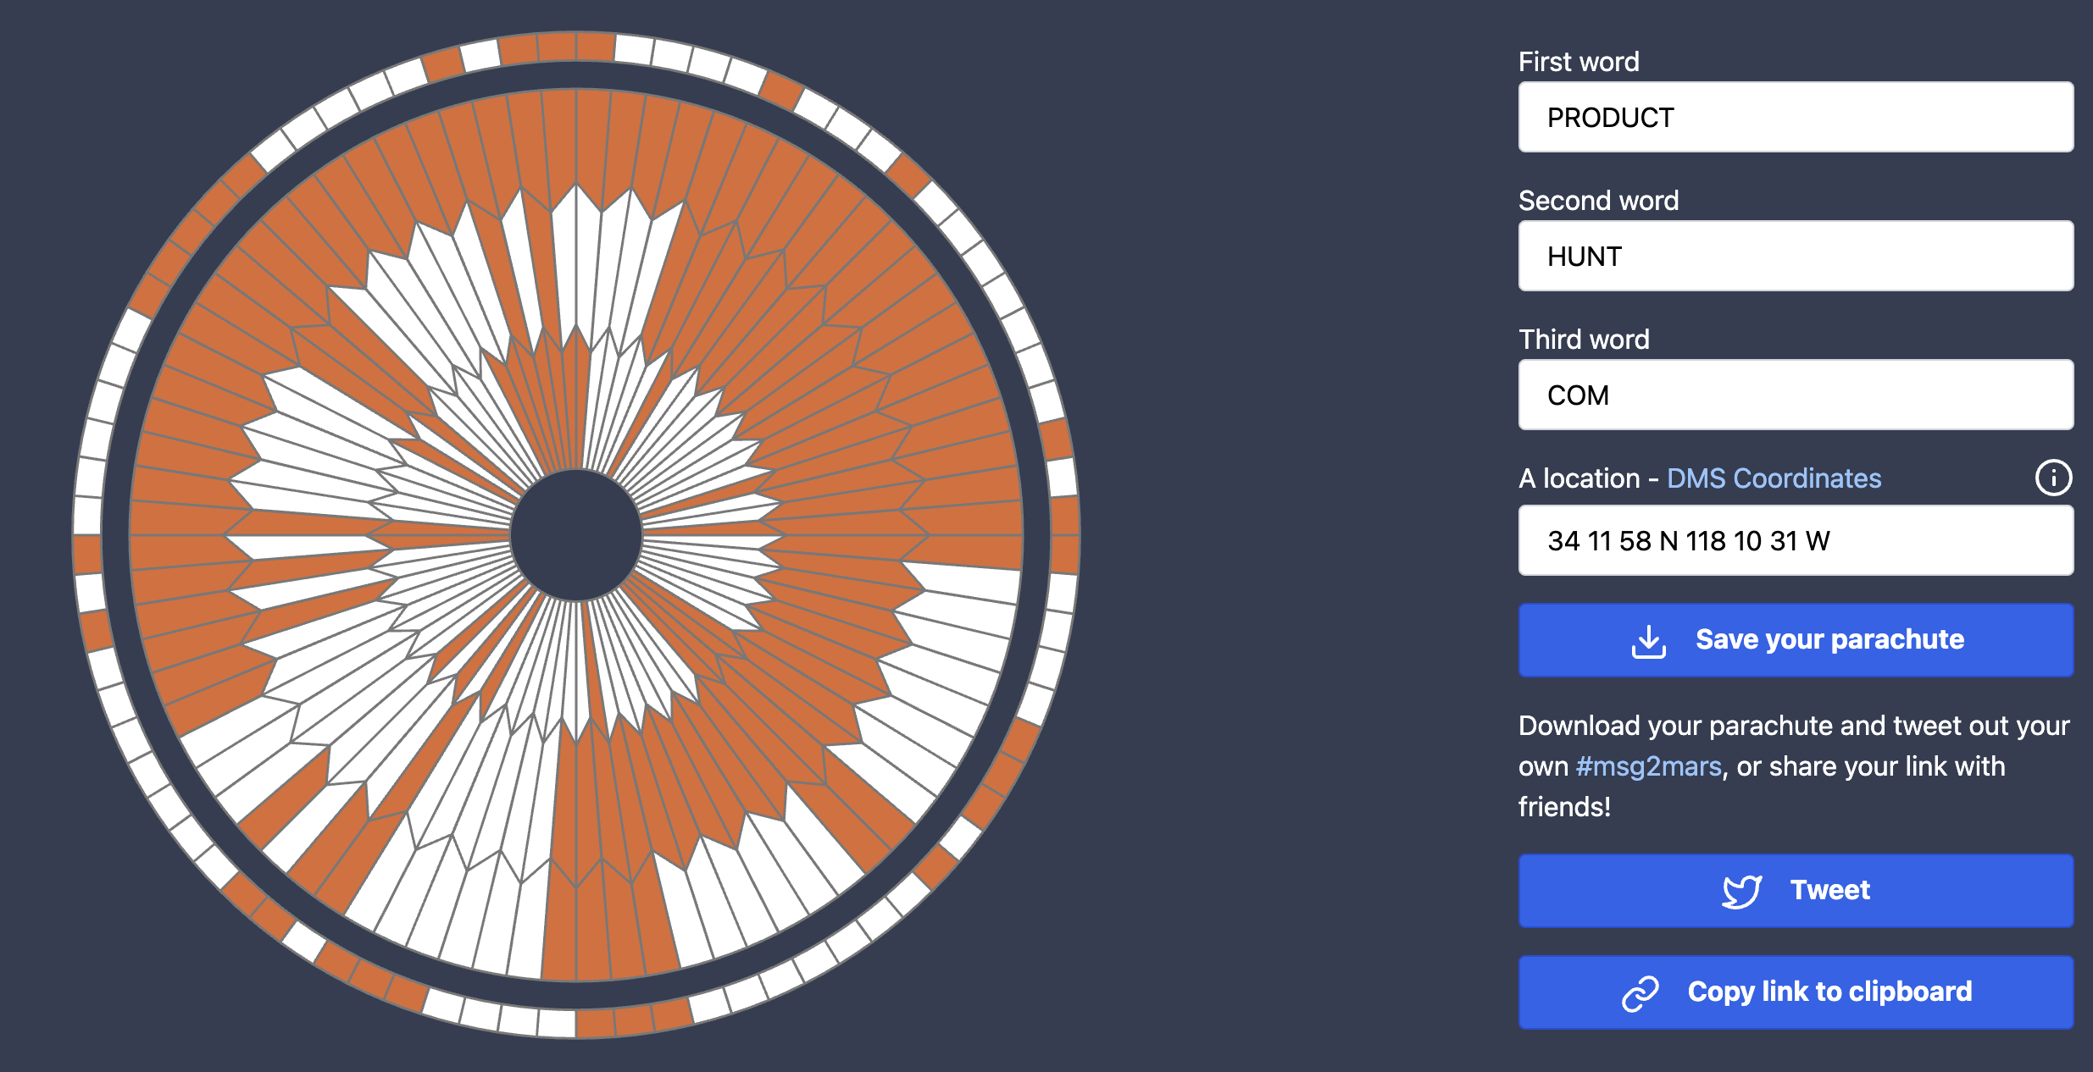Click the "First word" label text
The width and height of the screenshot is (2093, 1072).
point(1578,62)
